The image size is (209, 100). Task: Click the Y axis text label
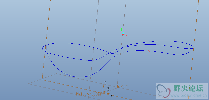[x=105, y=82]
